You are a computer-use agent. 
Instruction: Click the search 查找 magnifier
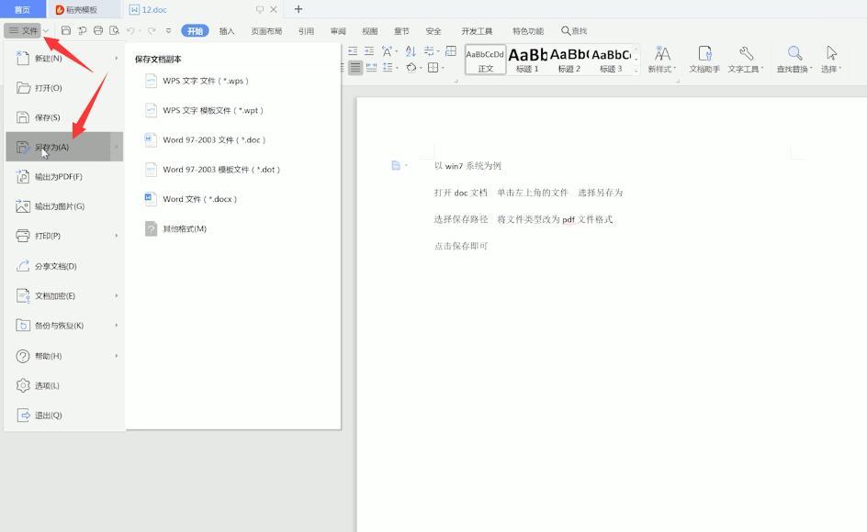tap(574, 31)
